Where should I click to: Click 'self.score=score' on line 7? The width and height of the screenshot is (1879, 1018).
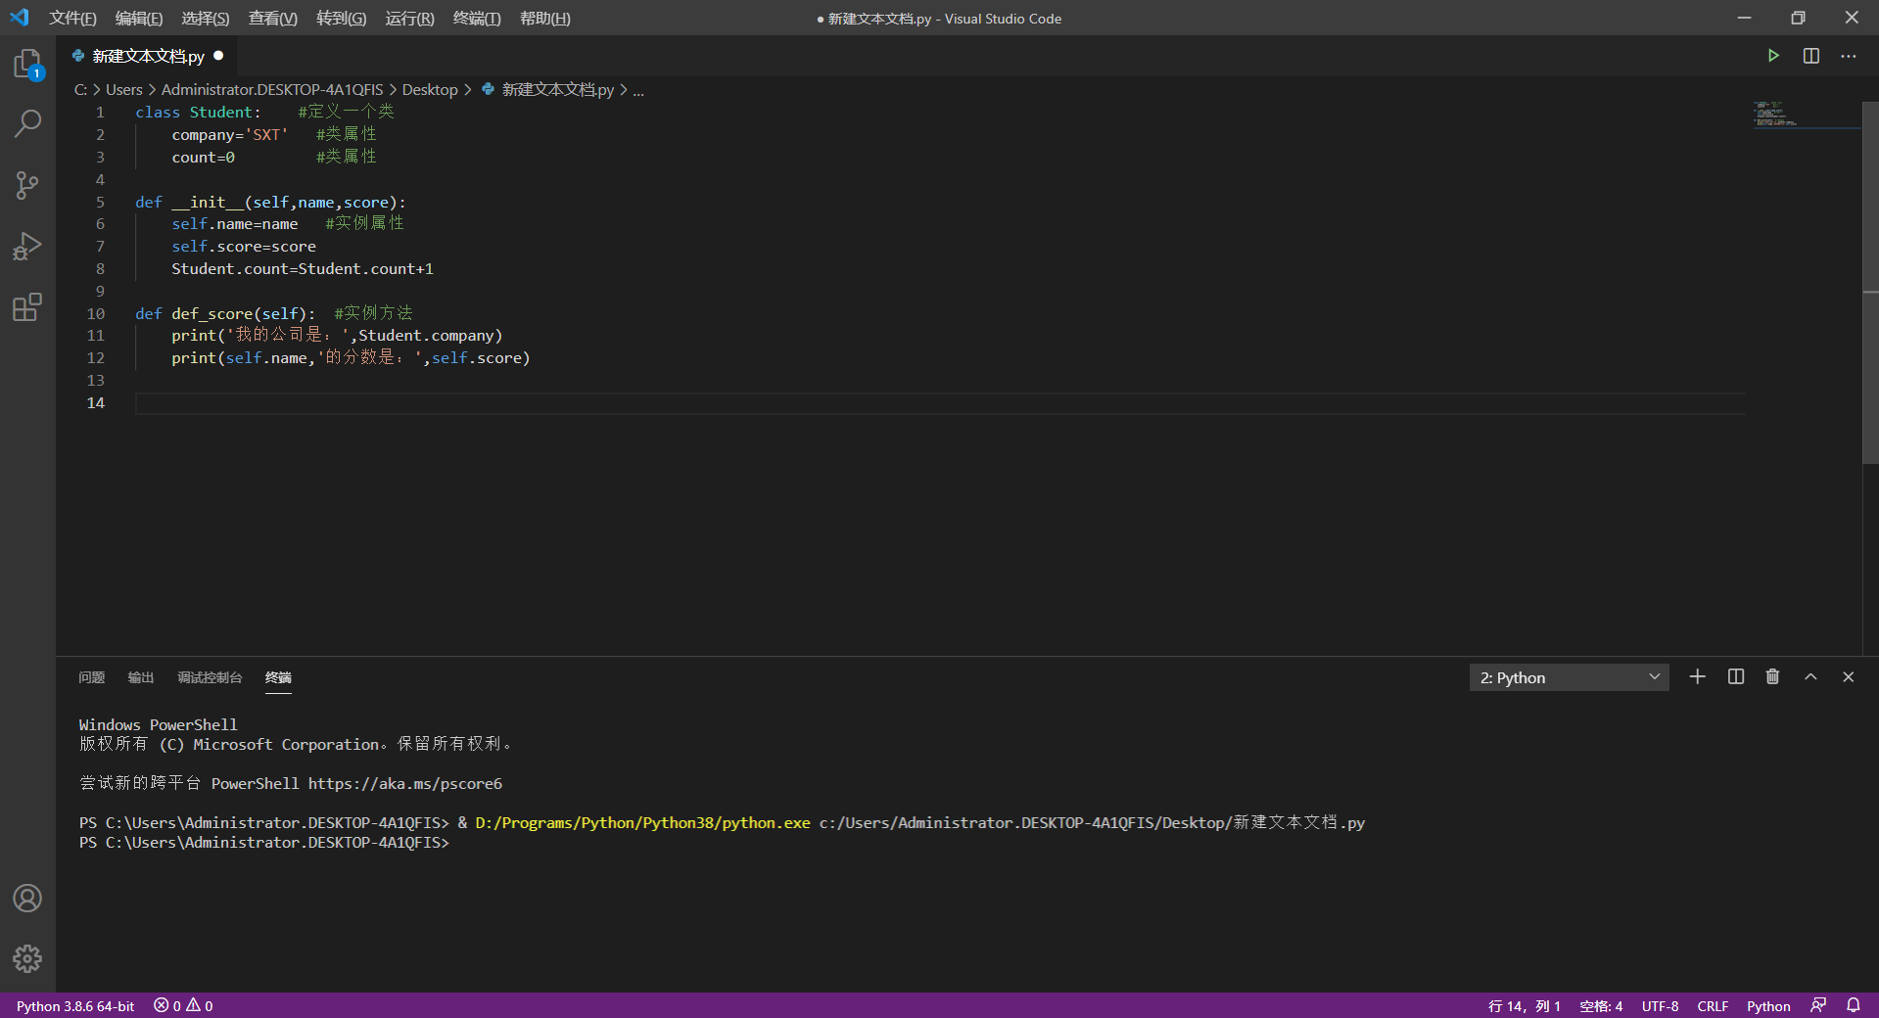(x=244, y=247)
